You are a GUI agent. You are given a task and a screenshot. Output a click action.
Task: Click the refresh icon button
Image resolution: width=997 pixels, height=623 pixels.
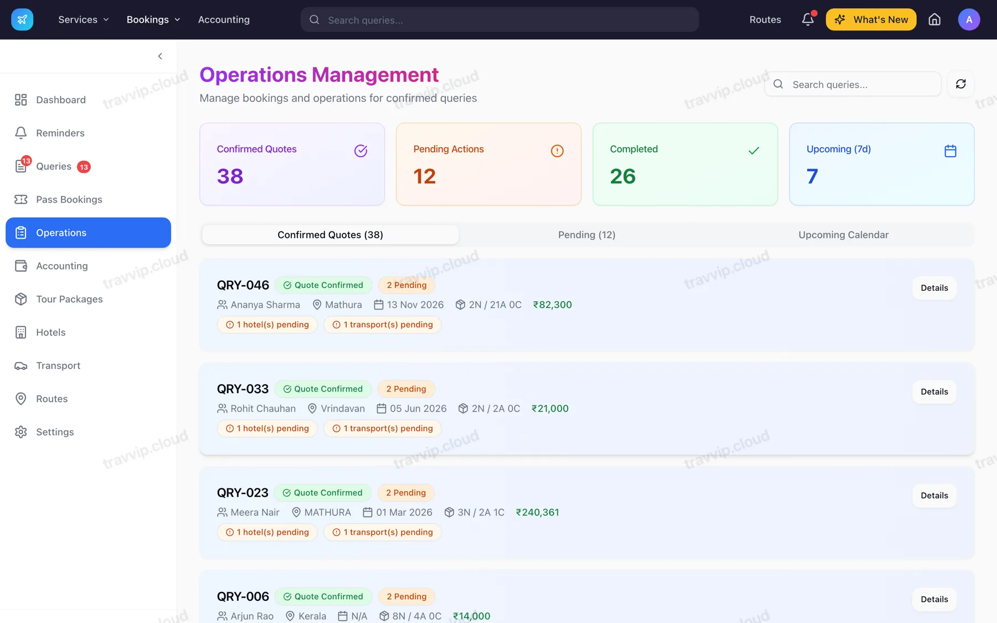(961, 84)
